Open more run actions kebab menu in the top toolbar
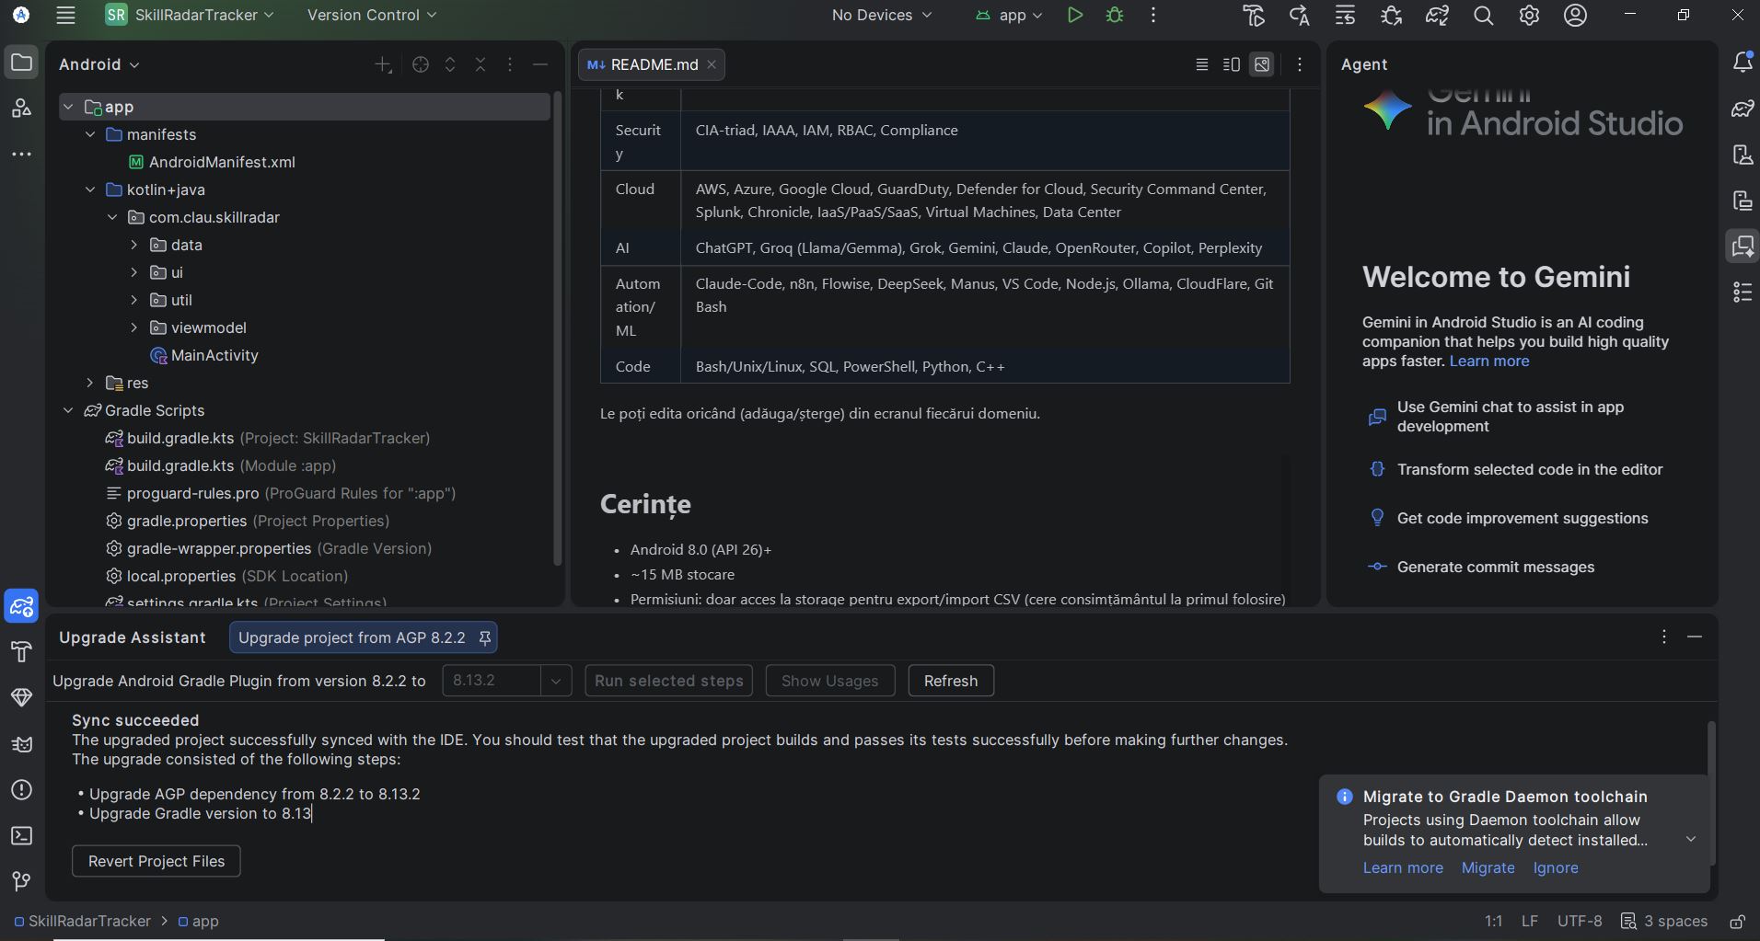 pos(1153,16)
